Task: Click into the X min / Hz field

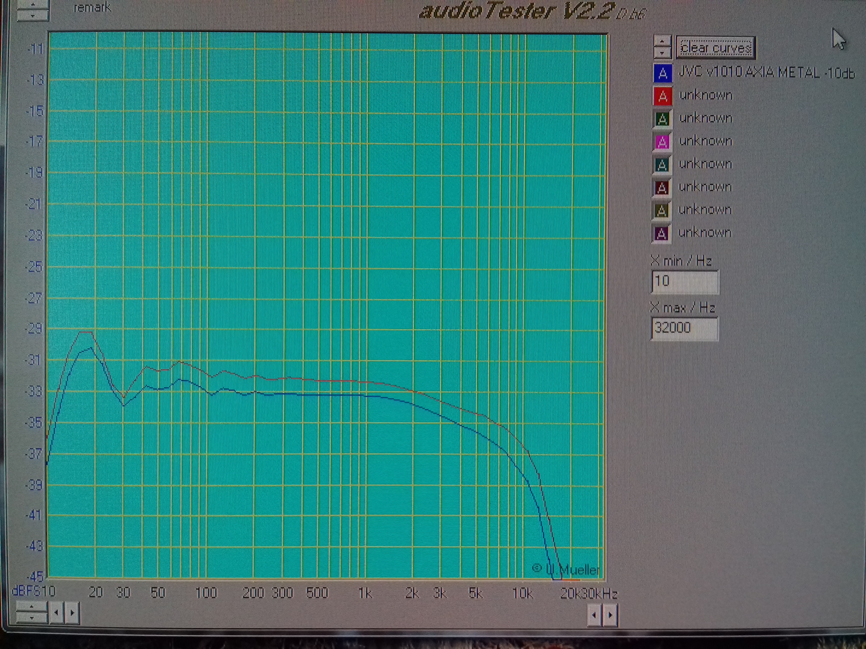Action: click(x=684, y=282)
